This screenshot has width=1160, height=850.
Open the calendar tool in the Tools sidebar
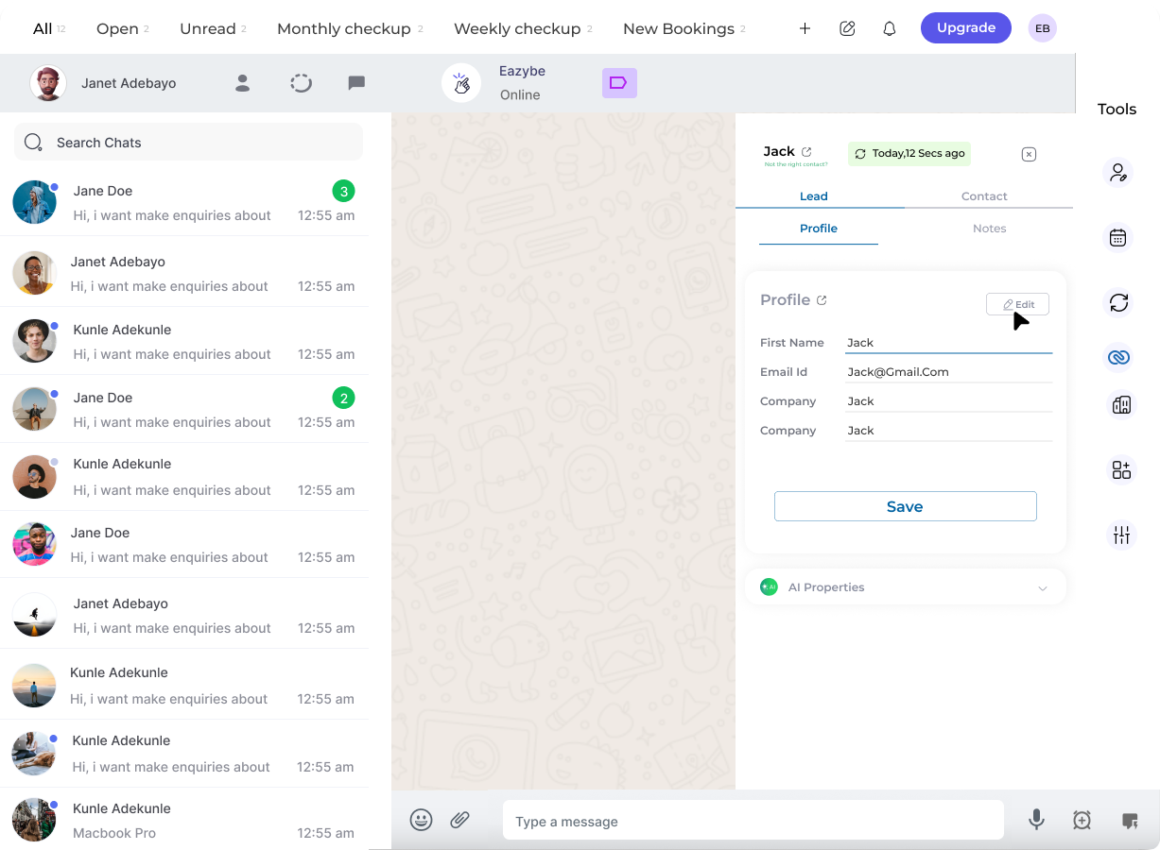pyautogui.click(x=1118, y=237)
